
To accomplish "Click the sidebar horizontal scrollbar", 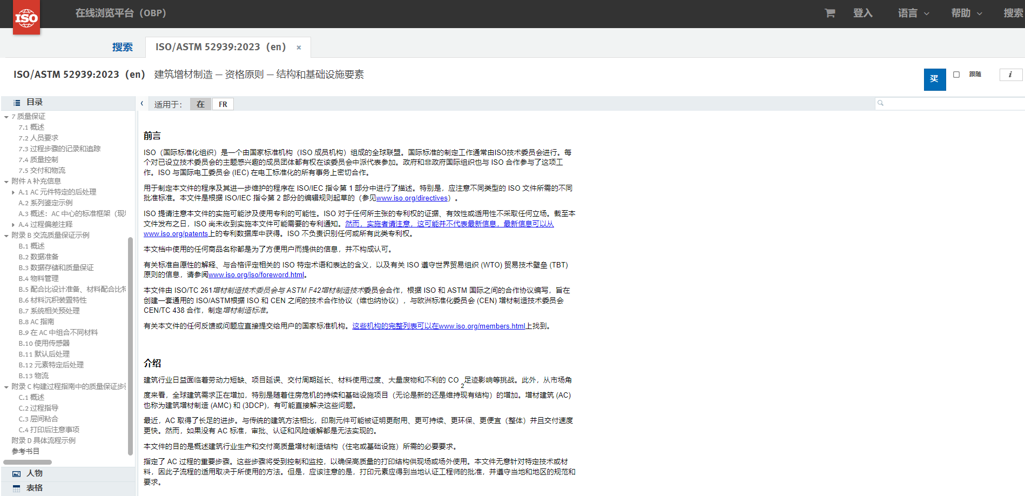I will (x=28, y=463).
